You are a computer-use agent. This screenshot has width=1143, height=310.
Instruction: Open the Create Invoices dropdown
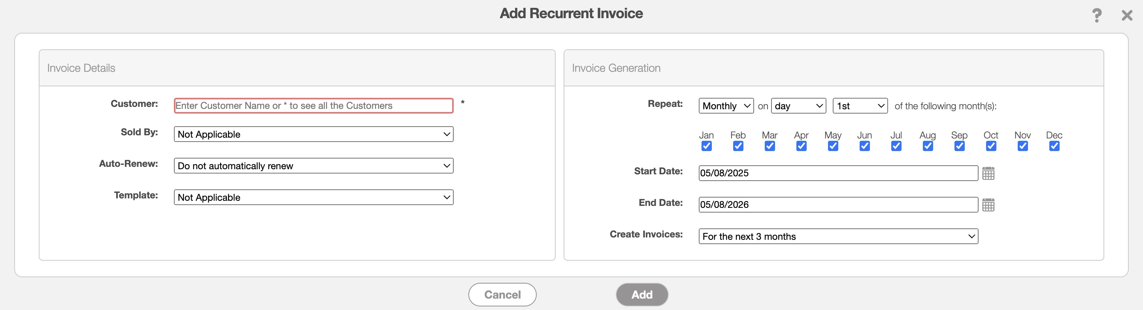[838, 236]
